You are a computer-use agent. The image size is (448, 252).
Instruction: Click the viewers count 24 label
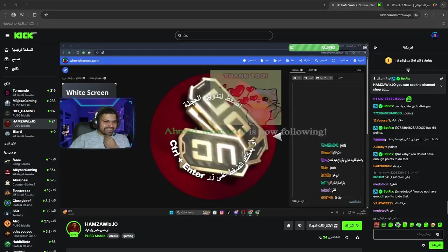click(329, 237)
